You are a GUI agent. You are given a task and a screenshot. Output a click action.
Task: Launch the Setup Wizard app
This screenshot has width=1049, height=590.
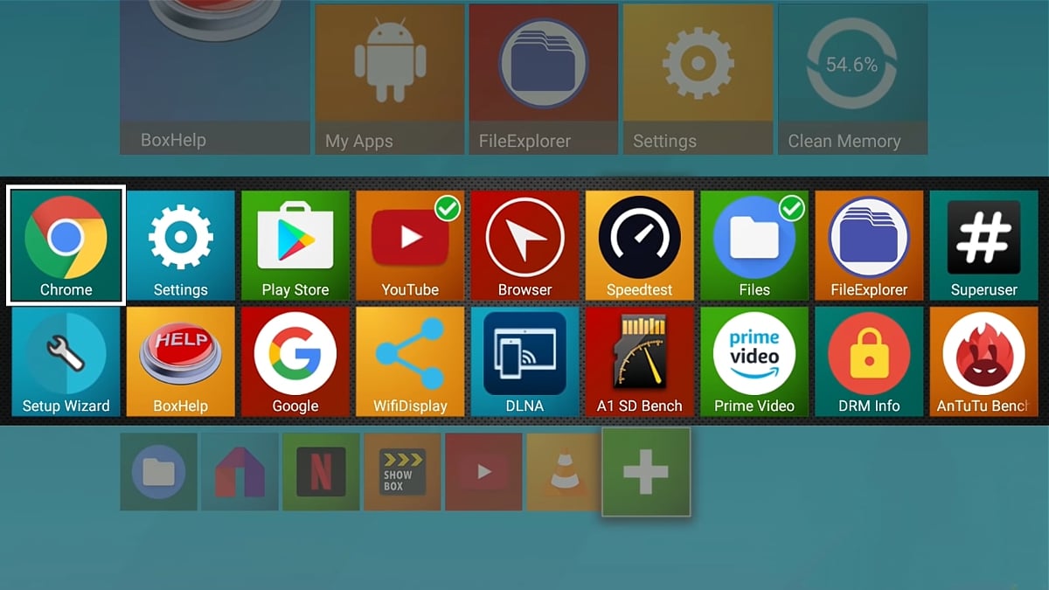(66, 362)
